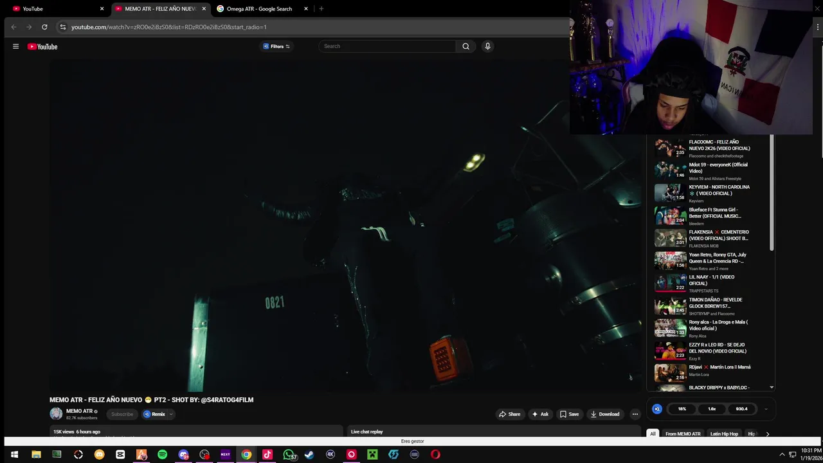Screen dimensions: 823x463
Task: Open TIMON DAÑAO - REVELDE title
Action: (716, 303)
